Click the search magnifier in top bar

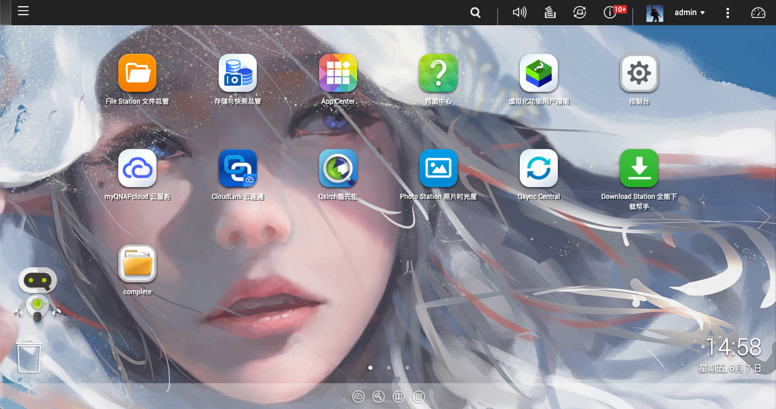tap(475, 13)
